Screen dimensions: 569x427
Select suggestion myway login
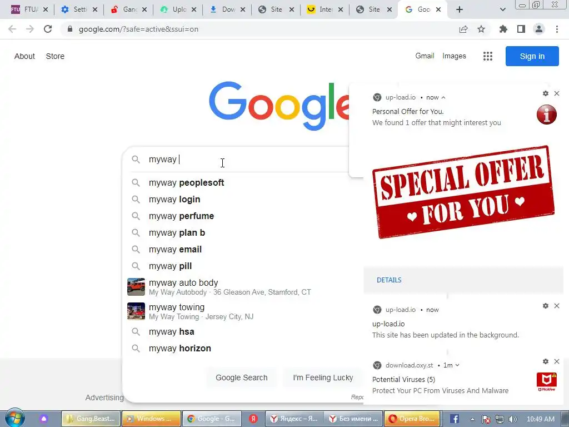point(174,200)
